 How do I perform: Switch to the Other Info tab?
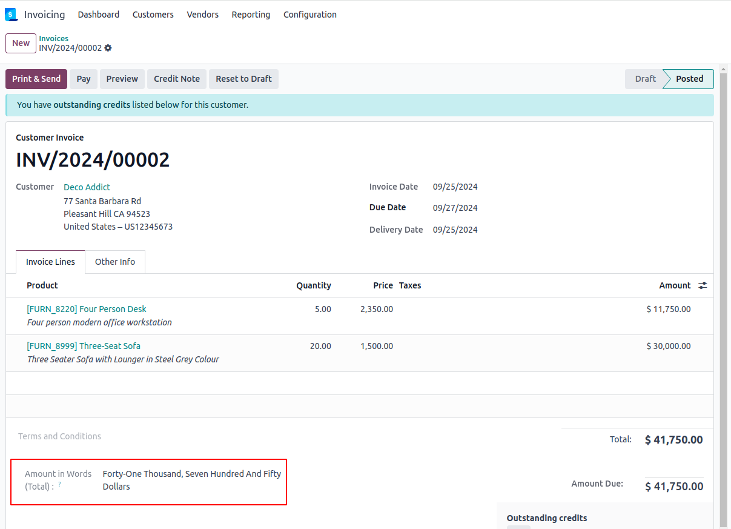pyautogui.click(x=115, y=262)
